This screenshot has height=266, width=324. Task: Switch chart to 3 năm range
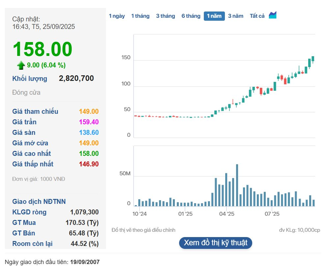pos(236,16)
